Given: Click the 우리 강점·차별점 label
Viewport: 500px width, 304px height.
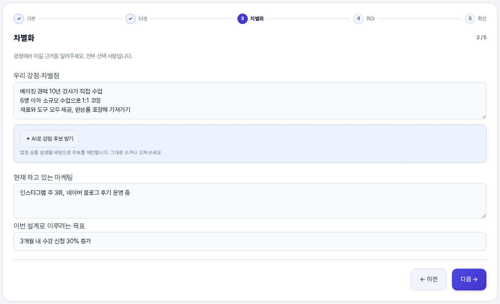Looking at the screenshot, I should click(36, 76).
